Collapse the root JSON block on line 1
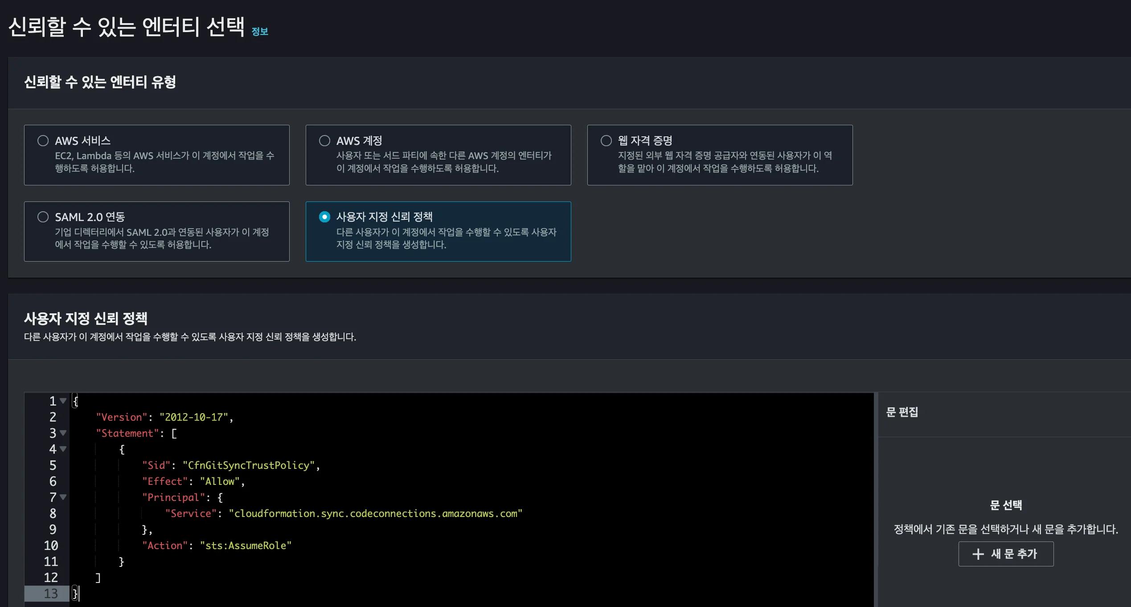This screenshot has width=1131, height=607. coord(63,401)
